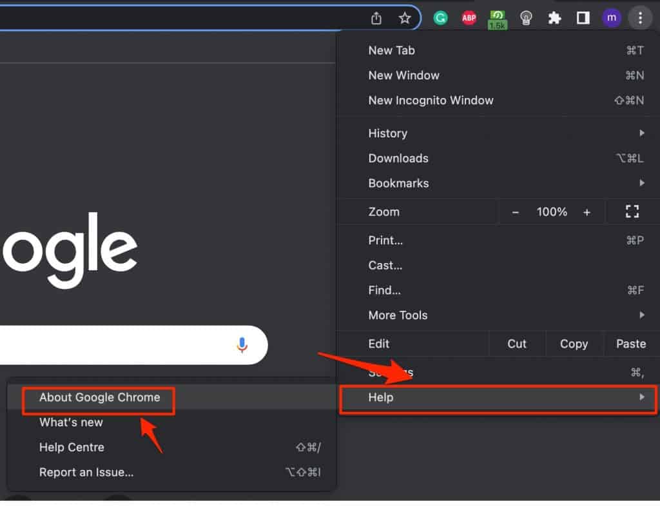The image size is (660, 519).
Task: Expand the Help submenu item
Action: pos(498,397)
